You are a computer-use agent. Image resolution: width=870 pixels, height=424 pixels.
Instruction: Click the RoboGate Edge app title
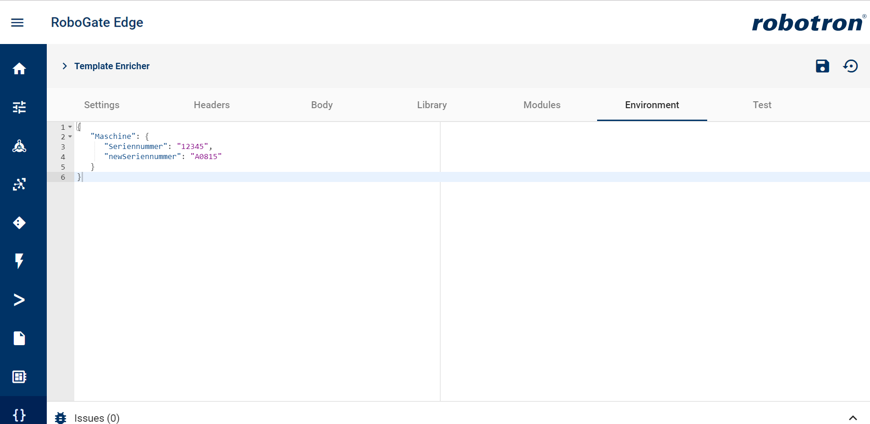pyautogui.click(x=97, y=22)
